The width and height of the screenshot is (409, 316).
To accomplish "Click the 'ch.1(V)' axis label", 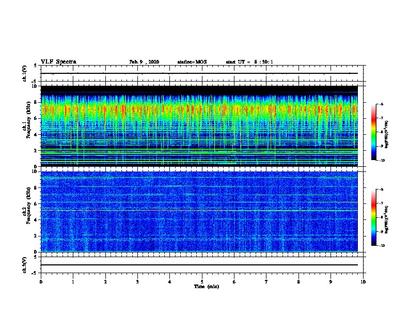I will tap(25, 73).
